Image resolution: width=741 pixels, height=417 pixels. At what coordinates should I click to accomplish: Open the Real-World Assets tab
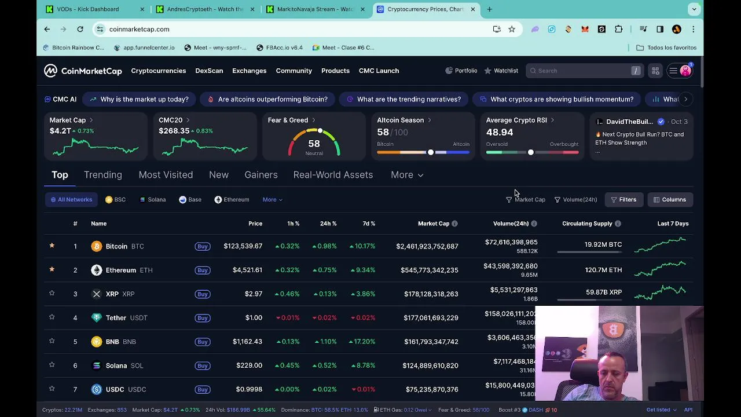point(333,175)
